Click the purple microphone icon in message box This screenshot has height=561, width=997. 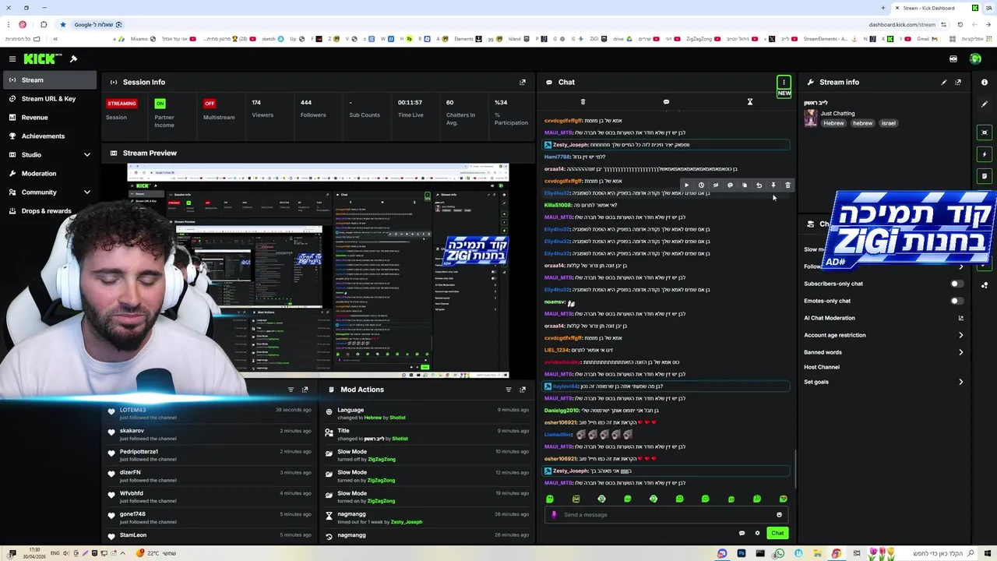tap(555, 514)
